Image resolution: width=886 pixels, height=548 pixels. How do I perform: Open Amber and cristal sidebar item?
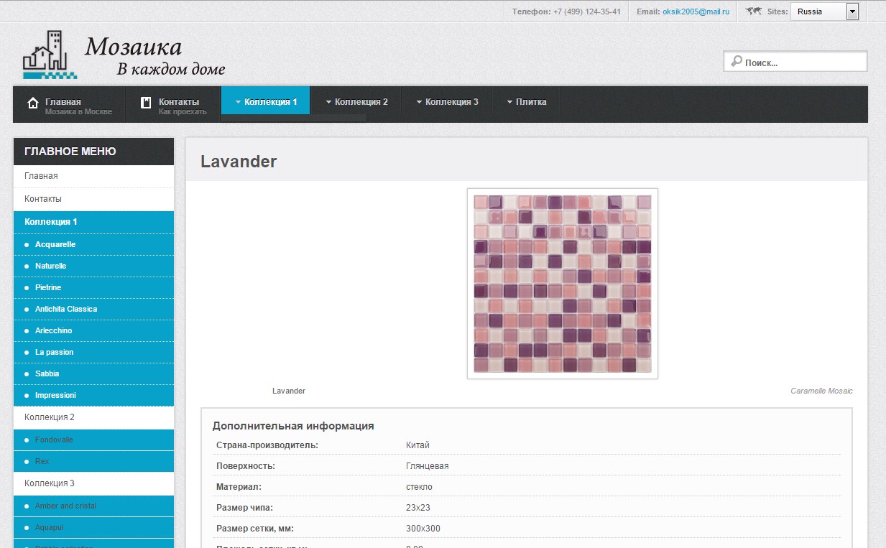point(65,506)
